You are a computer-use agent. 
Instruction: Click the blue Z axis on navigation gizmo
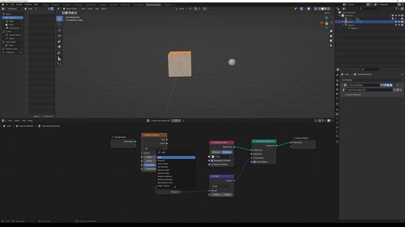pos(327,18)
